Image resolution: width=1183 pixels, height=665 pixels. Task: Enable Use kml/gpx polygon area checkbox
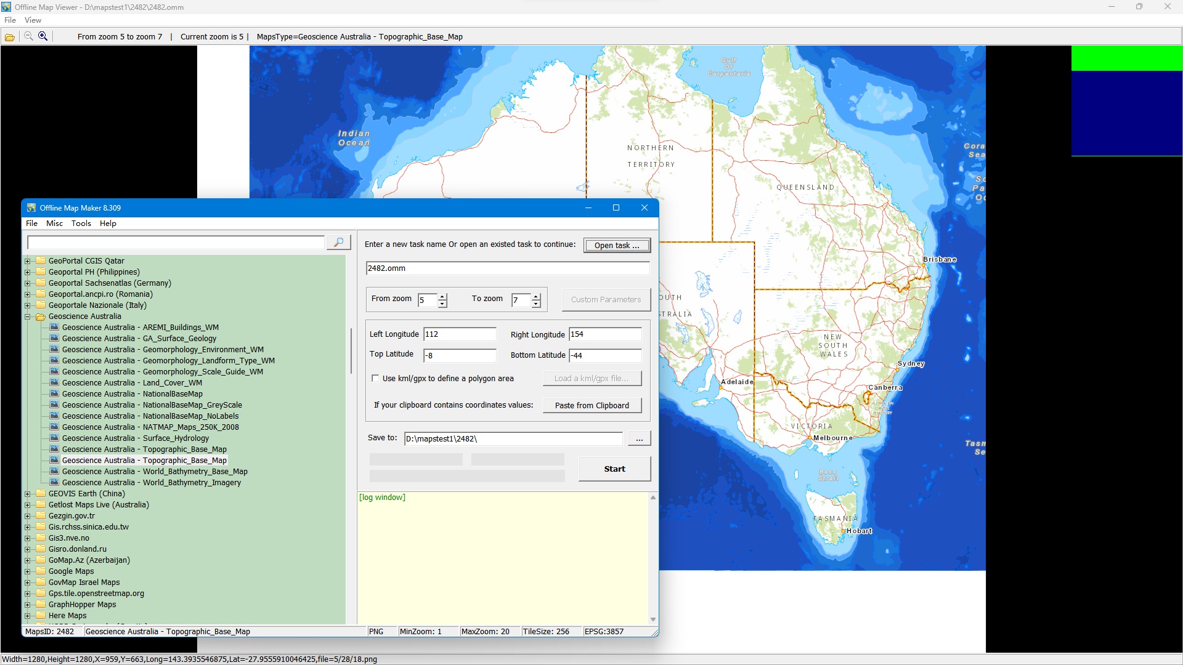coord(375,379)
